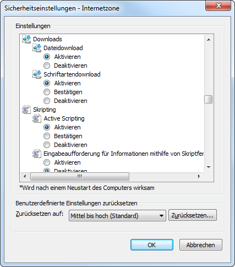Select Bestätigen under Schriftartendownload

tap(47, 92)
